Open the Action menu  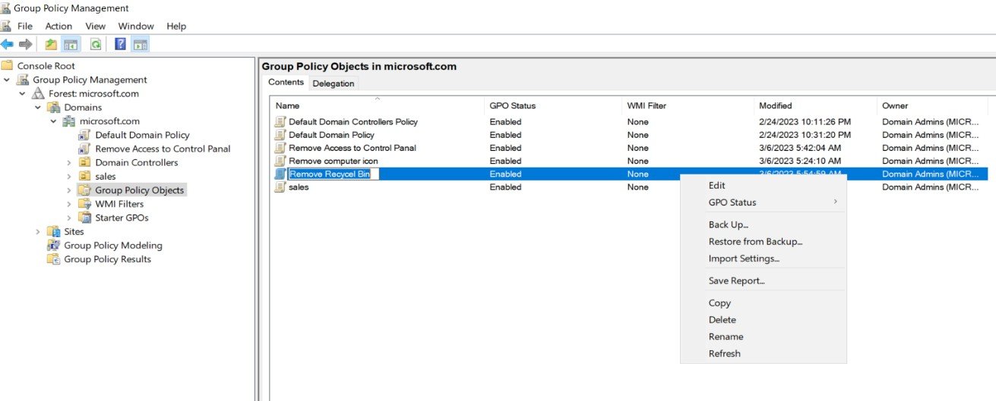58,26
